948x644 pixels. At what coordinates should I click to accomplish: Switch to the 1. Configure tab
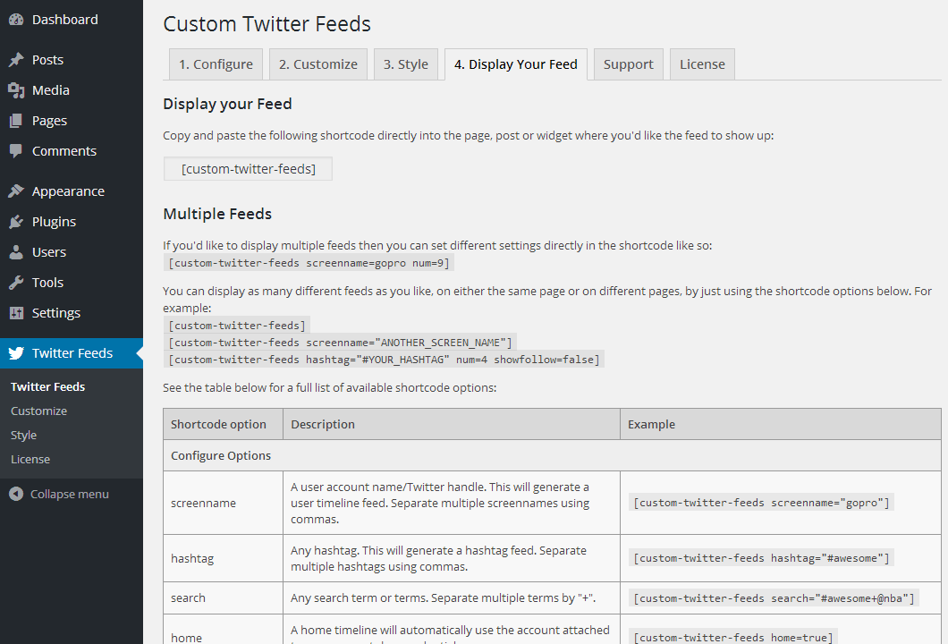pos(216,64)
